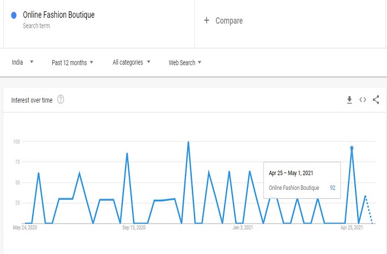Click the tooltip value 92
This screenshot has height=254, width=387.
332,188
